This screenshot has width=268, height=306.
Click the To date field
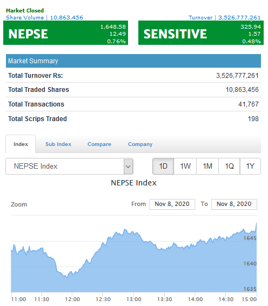(x=234, y=204)
